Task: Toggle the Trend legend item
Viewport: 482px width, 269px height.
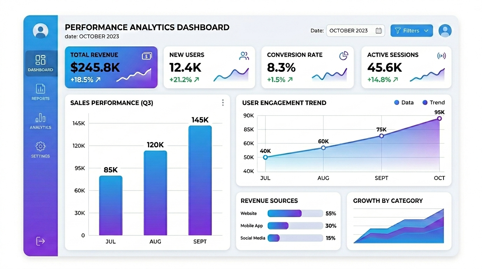Action: tap(434, 103)
